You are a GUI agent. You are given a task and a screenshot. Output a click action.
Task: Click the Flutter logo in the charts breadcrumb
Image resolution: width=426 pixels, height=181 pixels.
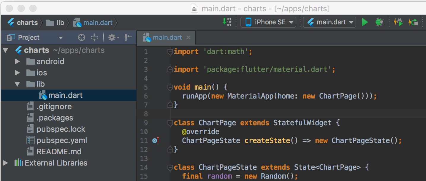click(x=11, y=23)
